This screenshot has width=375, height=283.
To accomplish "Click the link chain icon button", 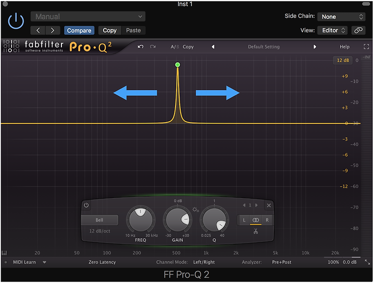I will 358,30.
